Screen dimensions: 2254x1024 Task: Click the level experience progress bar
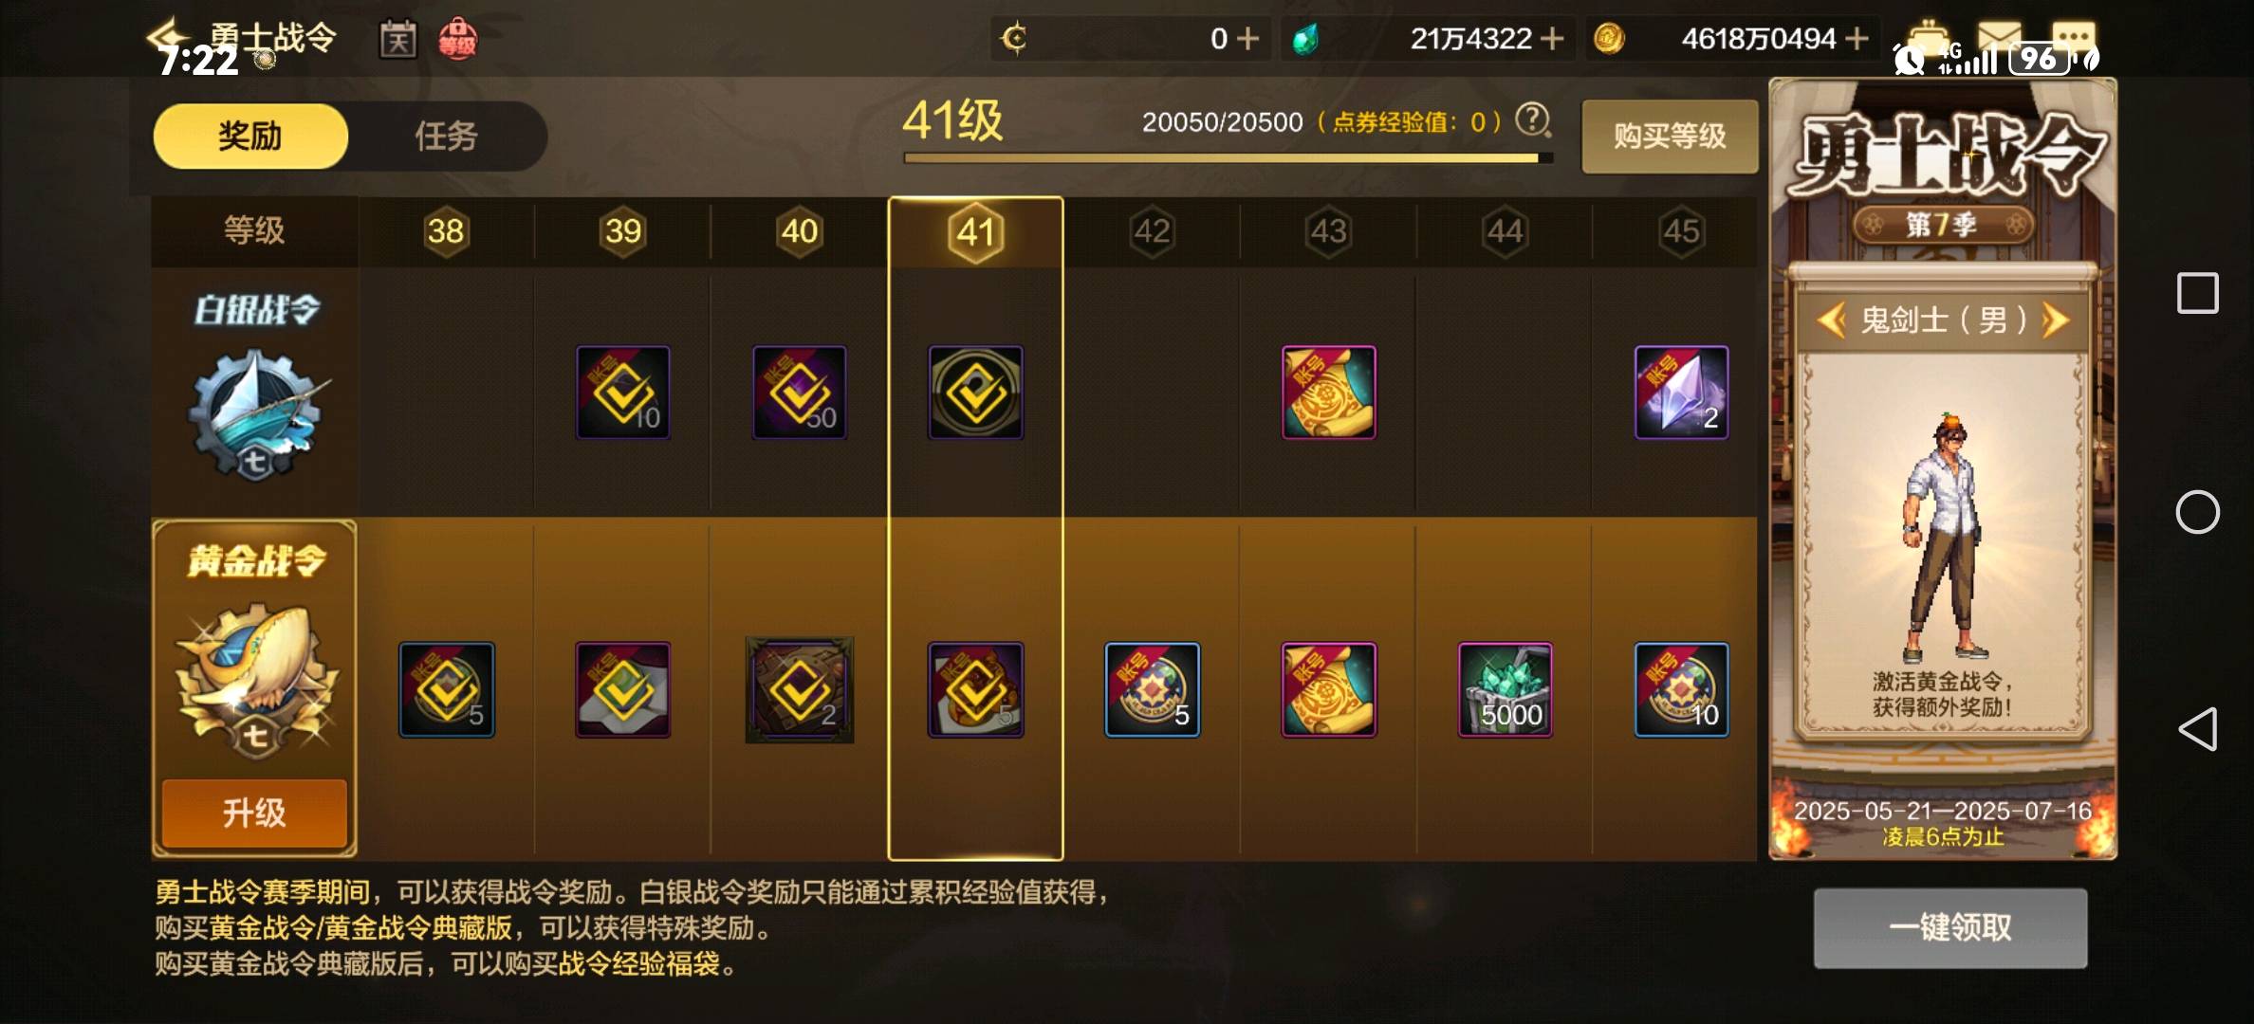(1228, 158)
